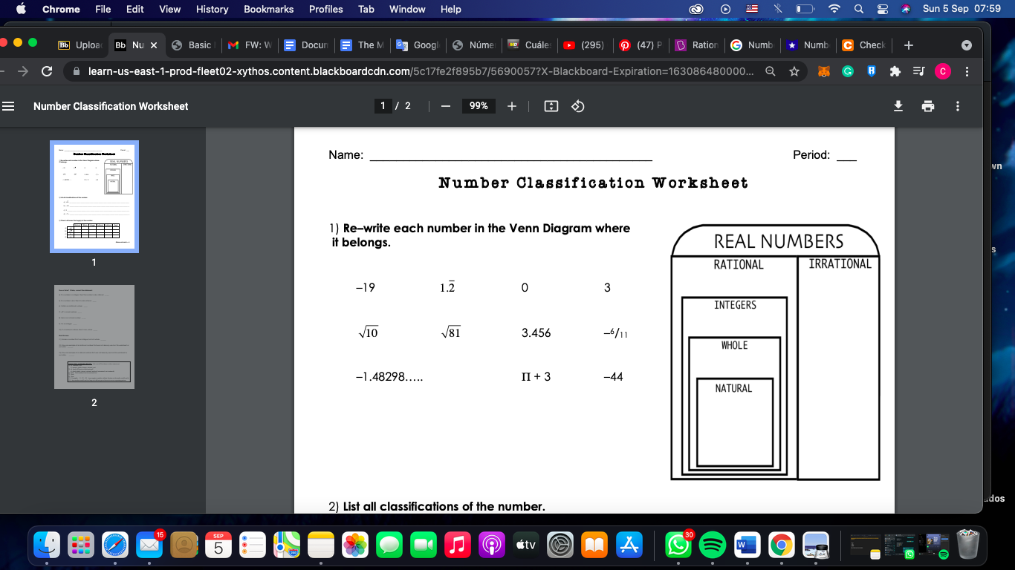Download the worksheet PDF
This screenshot has height=570, width=1015.
point(898,106)
